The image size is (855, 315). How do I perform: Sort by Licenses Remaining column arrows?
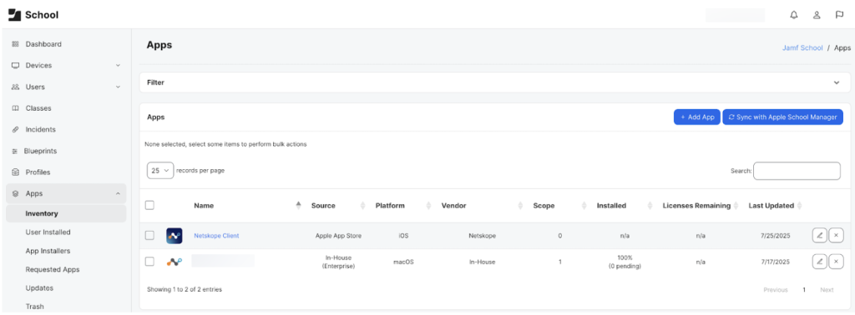click(736, 206)
